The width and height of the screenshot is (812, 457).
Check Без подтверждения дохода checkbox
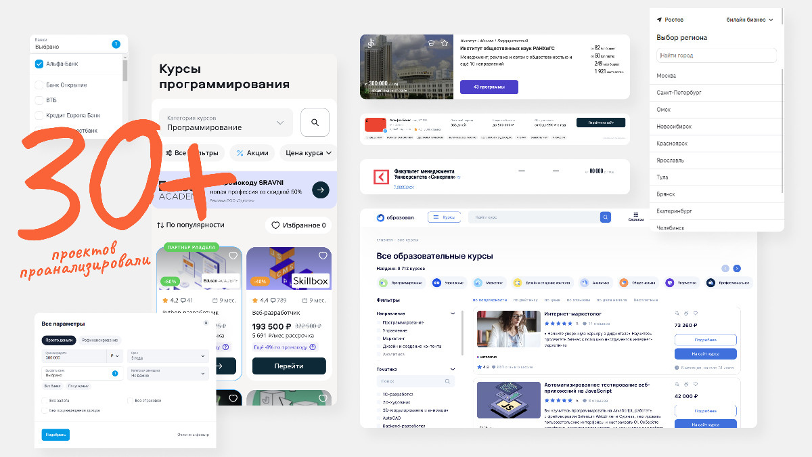pos(45,410)
